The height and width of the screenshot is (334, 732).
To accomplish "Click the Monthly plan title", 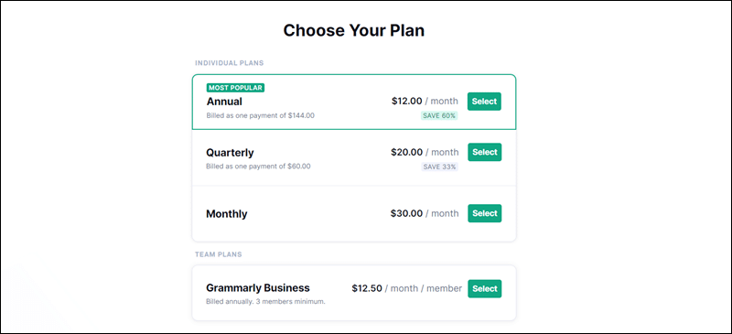I will (x=226, y=214).
